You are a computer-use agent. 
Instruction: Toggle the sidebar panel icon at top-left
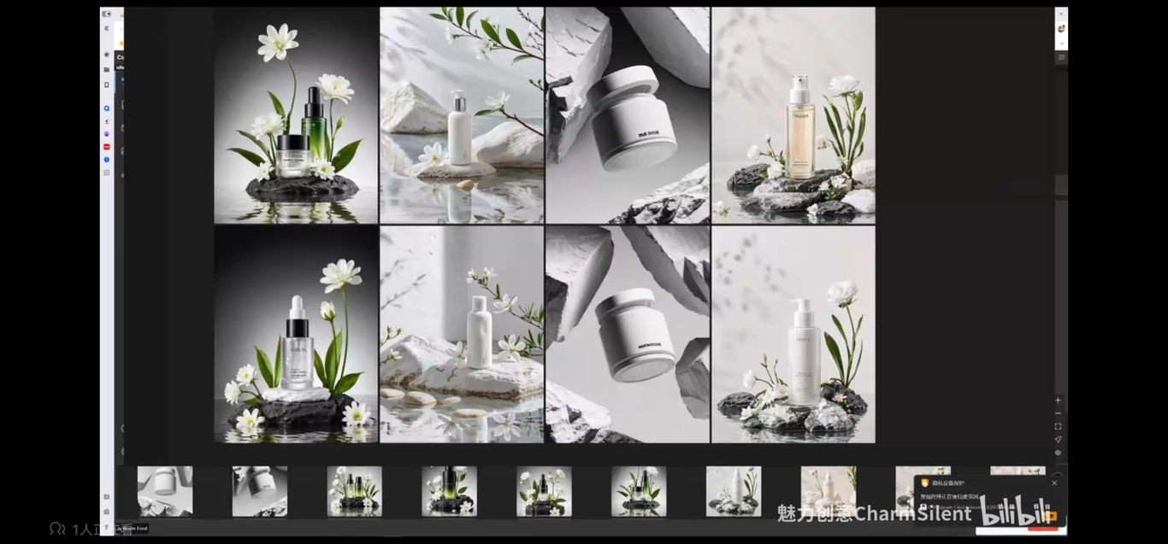click(x=107, y=14)
